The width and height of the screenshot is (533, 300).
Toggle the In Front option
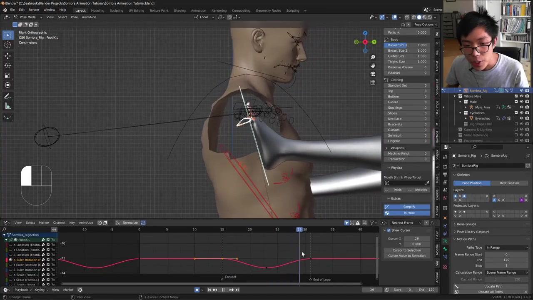tap(408, 213)
